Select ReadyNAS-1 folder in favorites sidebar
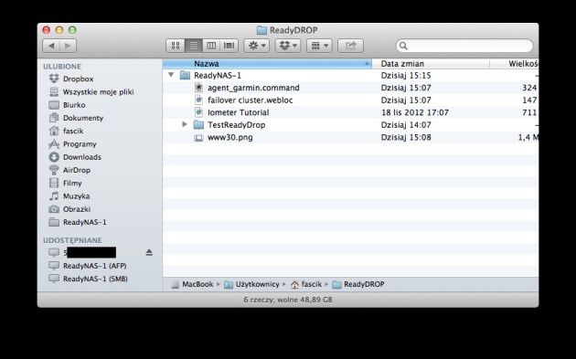The width and height of the screenshot is (576, 359). click(78, 222)
